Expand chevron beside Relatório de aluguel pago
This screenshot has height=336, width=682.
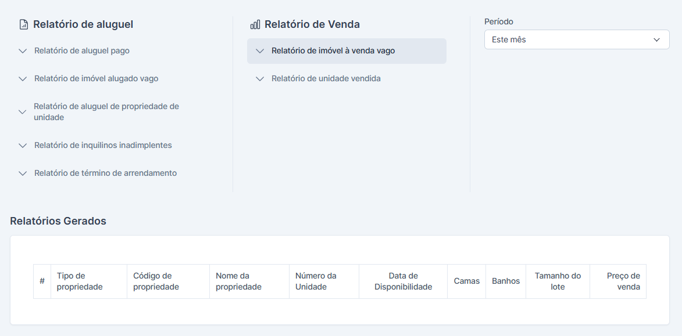(x=23, y=51)
